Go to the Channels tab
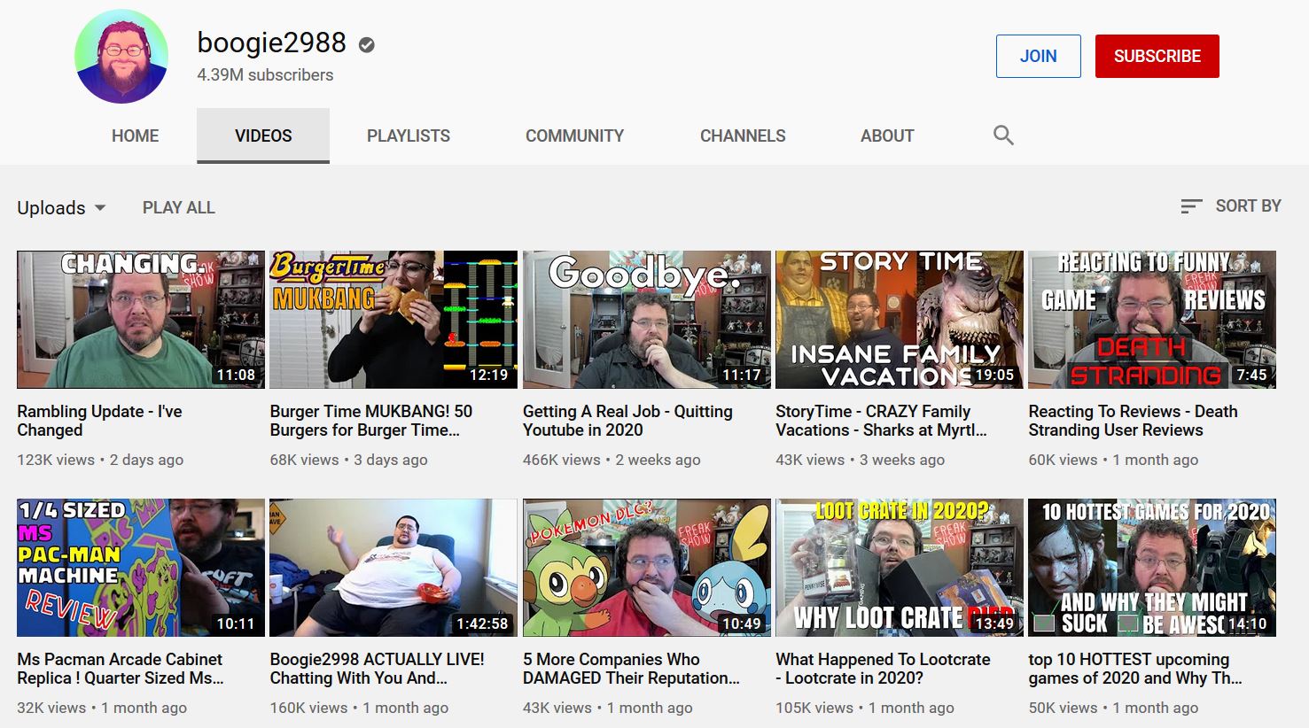This screenshot has height=728, width=1309. pos(743,136)
